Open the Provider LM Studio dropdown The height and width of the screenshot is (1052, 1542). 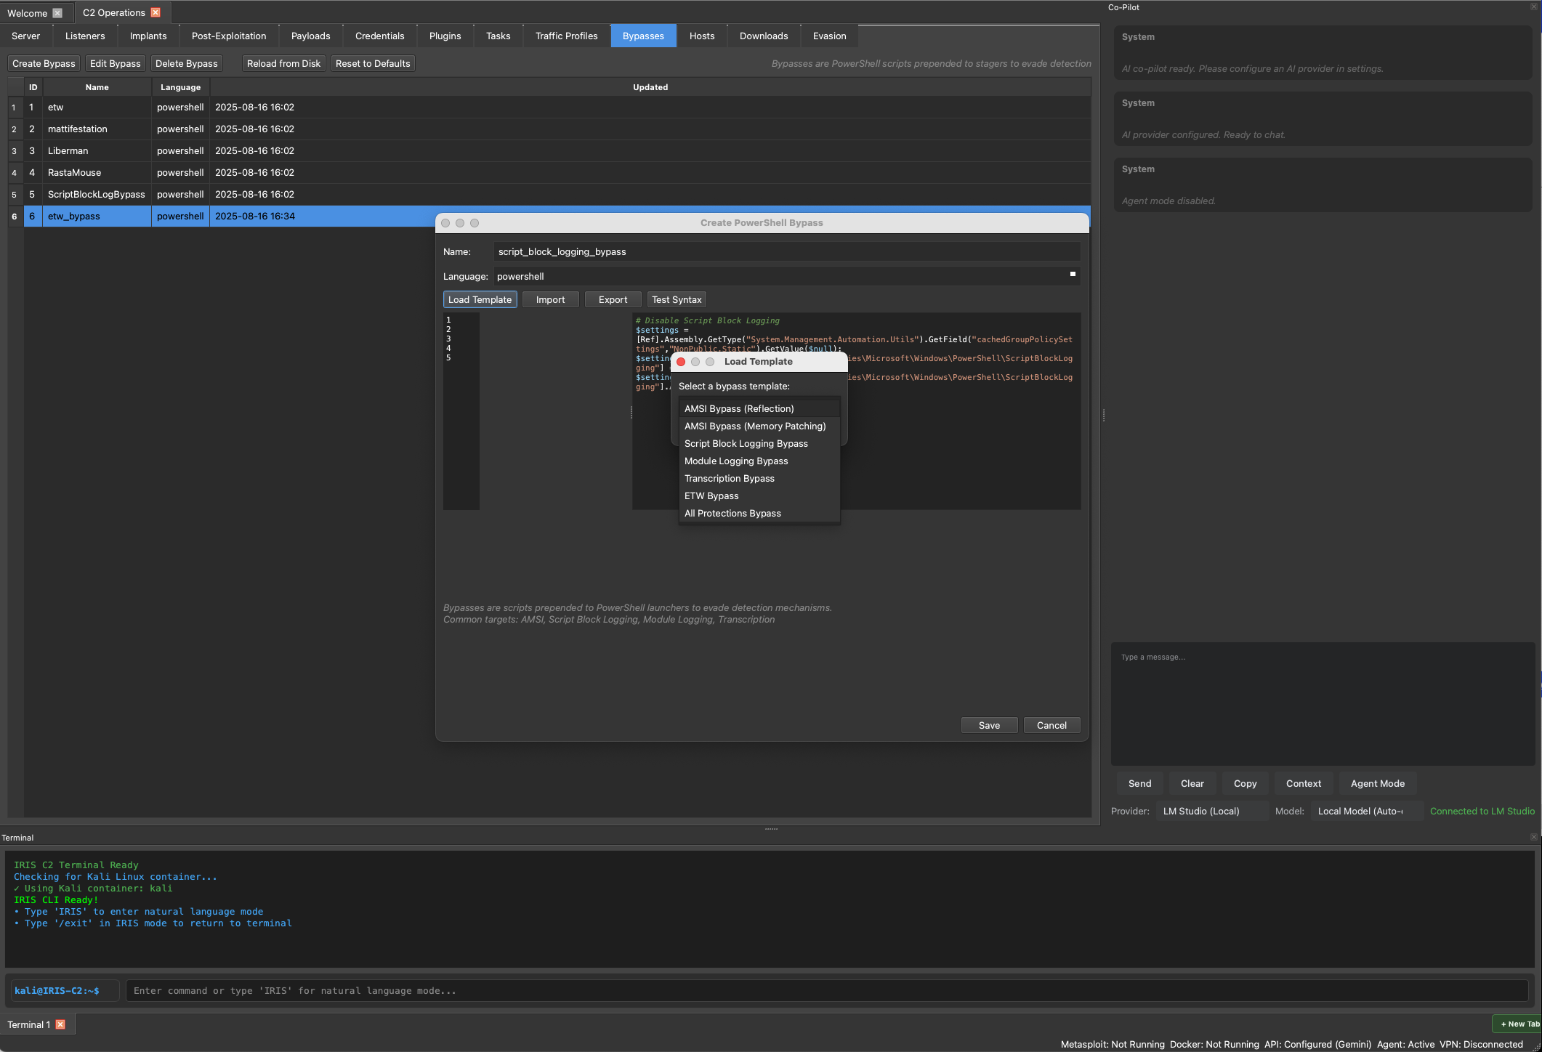point(1212,811)
